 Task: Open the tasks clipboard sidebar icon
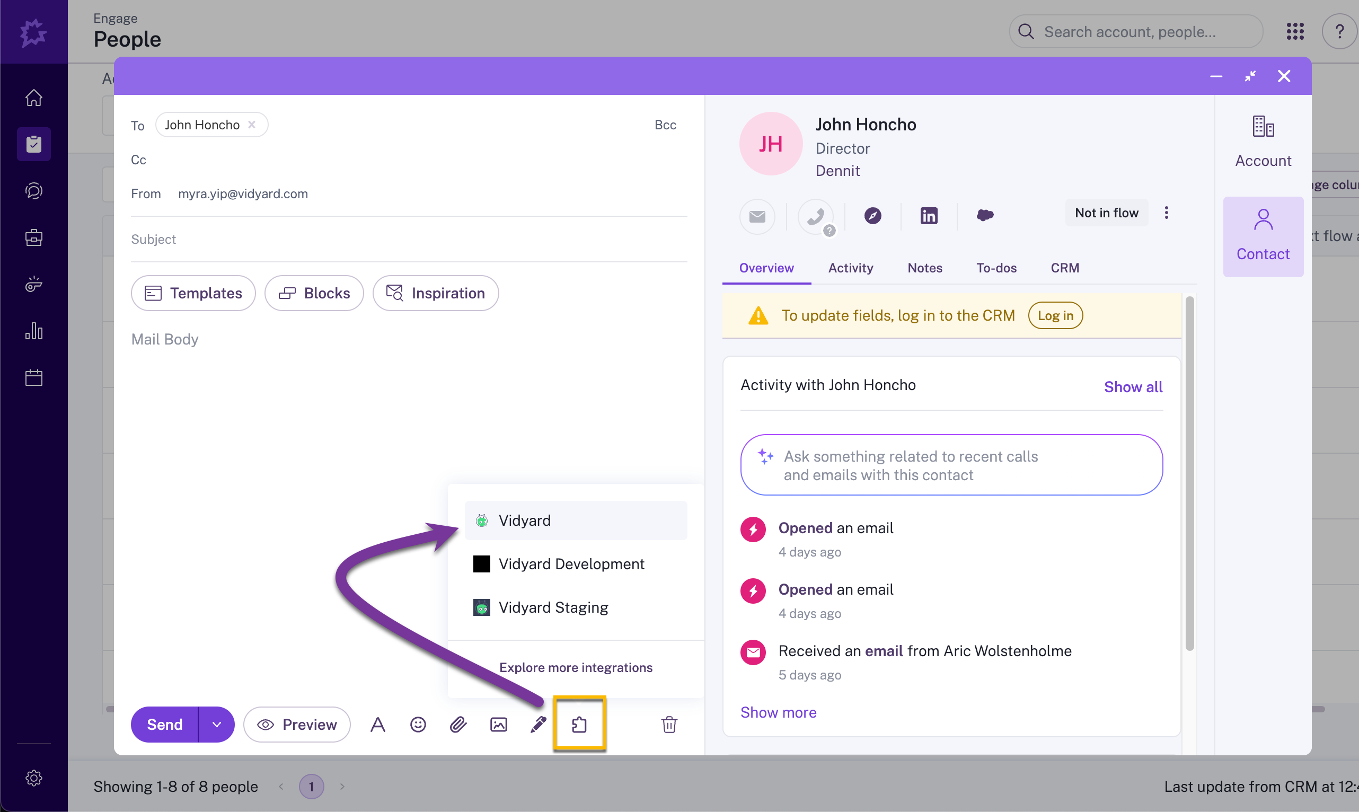pos(34,145)
